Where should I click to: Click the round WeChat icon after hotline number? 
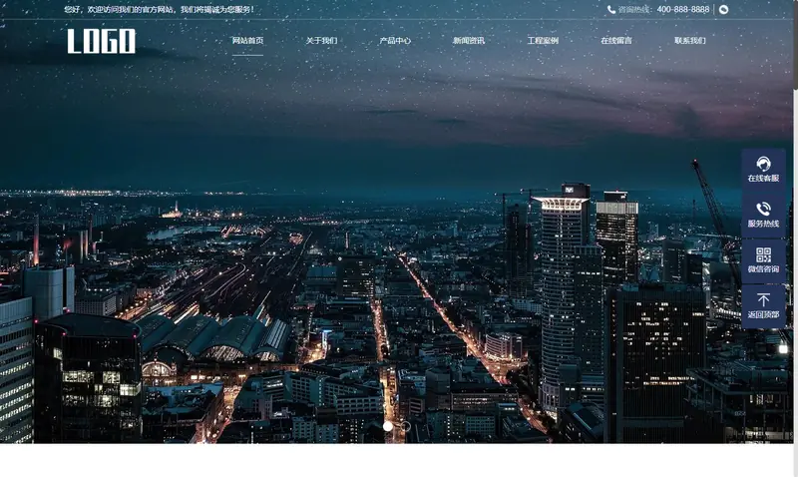[724, 10]
